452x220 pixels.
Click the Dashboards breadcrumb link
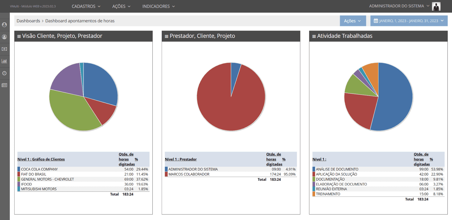pos(28,21)
